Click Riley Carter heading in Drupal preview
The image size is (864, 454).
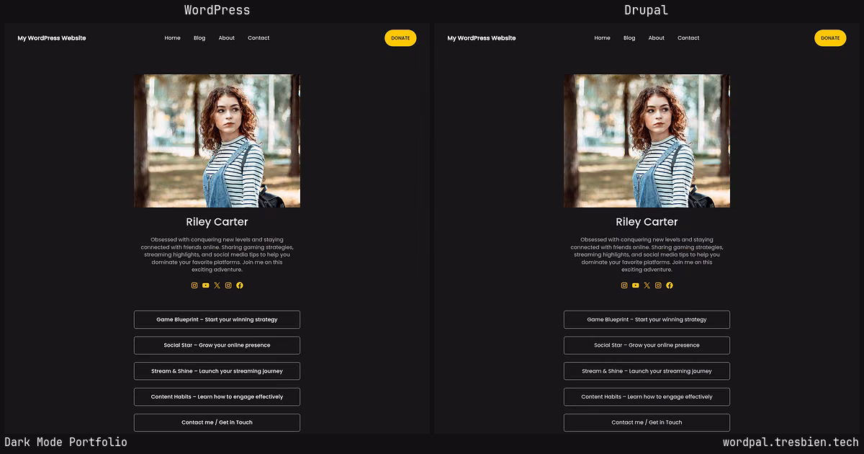(x=647, y=222)
